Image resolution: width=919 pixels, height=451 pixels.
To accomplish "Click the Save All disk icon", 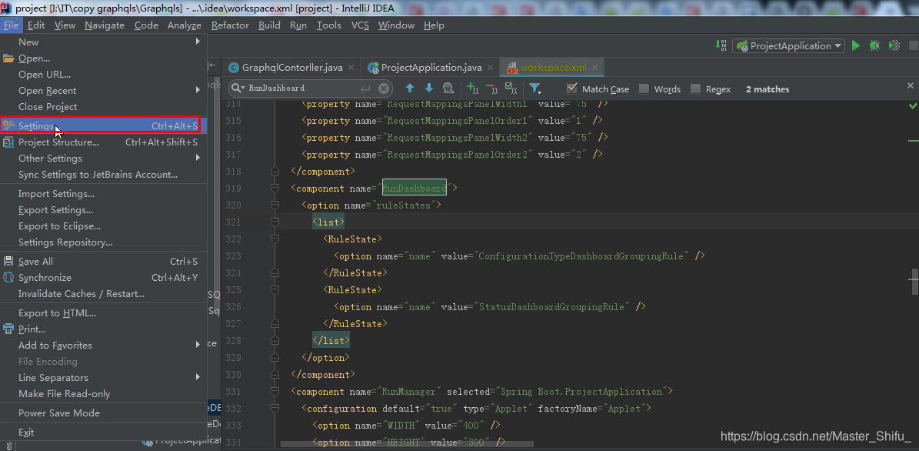I will coord(8,262).
